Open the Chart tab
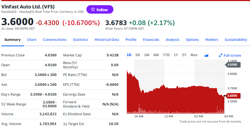250x134 pixels. coord(32,39)
